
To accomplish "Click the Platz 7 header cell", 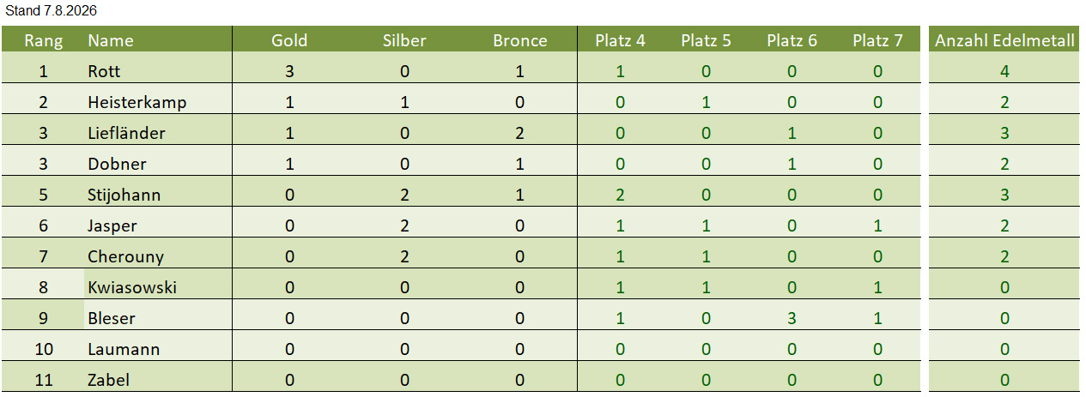I will [x=877, y=40].
